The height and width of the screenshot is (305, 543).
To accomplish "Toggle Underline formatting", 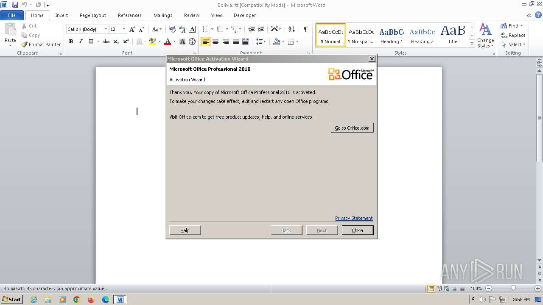I will click(x=91, y=42).
